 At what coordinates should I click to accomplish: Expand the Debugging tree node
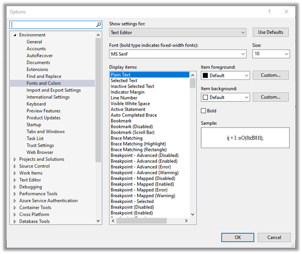pyautogui.click(x=14, y=187)
